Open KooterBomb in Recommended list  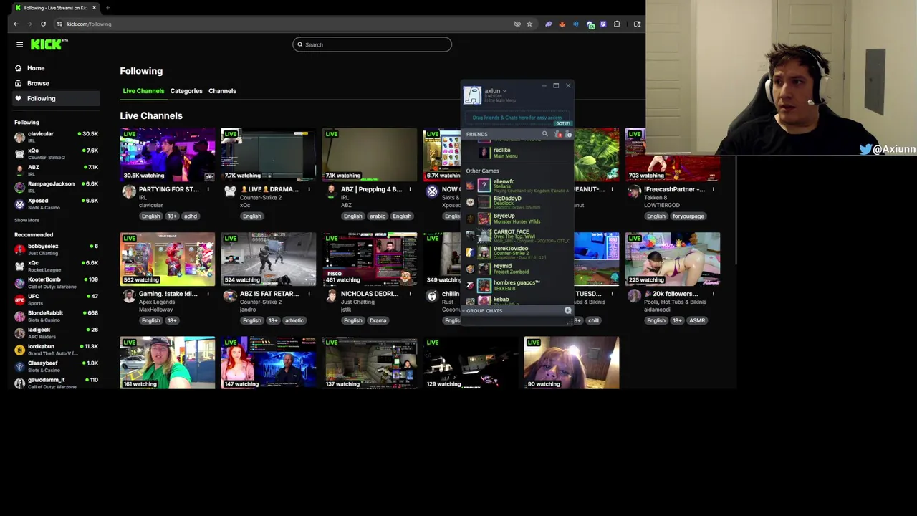[56, 282]
